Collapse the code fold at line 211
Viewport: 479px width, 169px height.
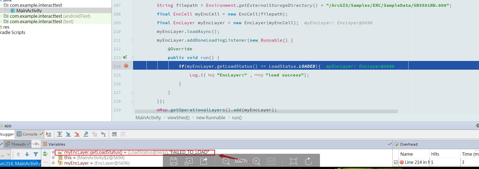pos(133,40)
